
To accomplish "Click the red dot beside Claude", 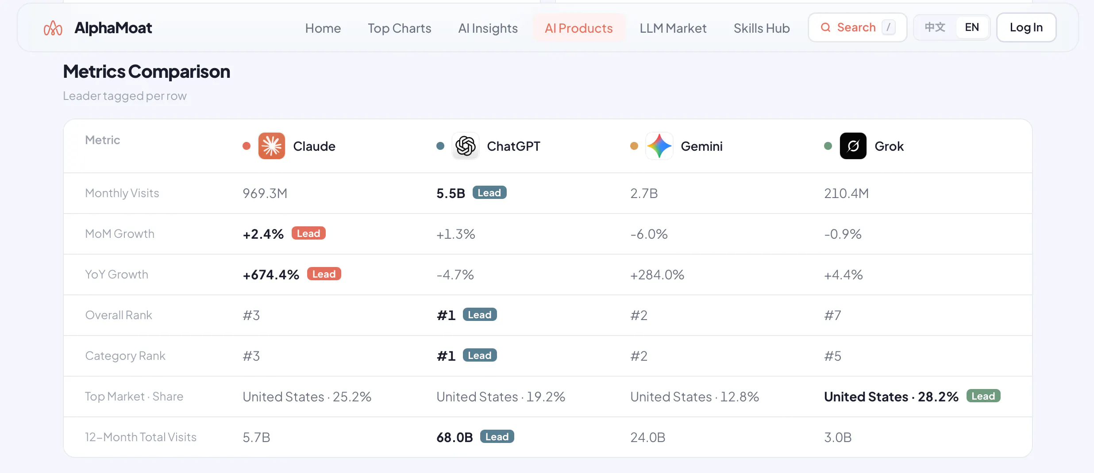I will (x=247, y=146).
